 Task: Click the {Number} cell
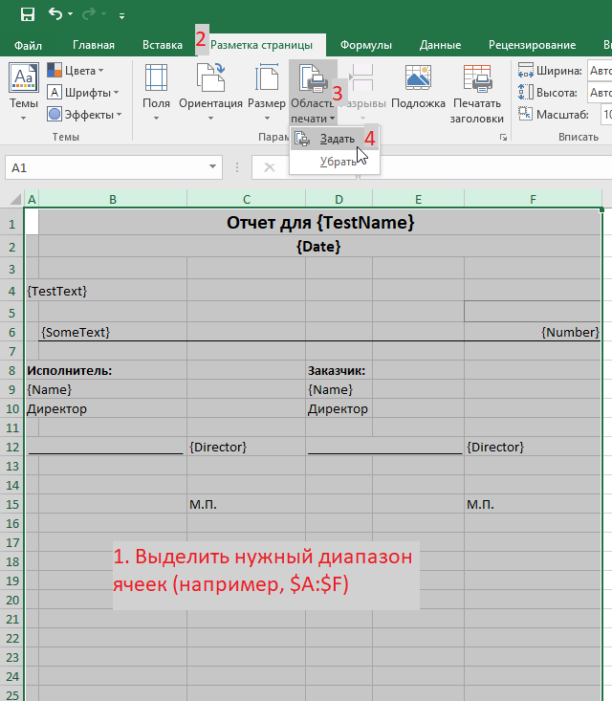(x=533, y=332)
